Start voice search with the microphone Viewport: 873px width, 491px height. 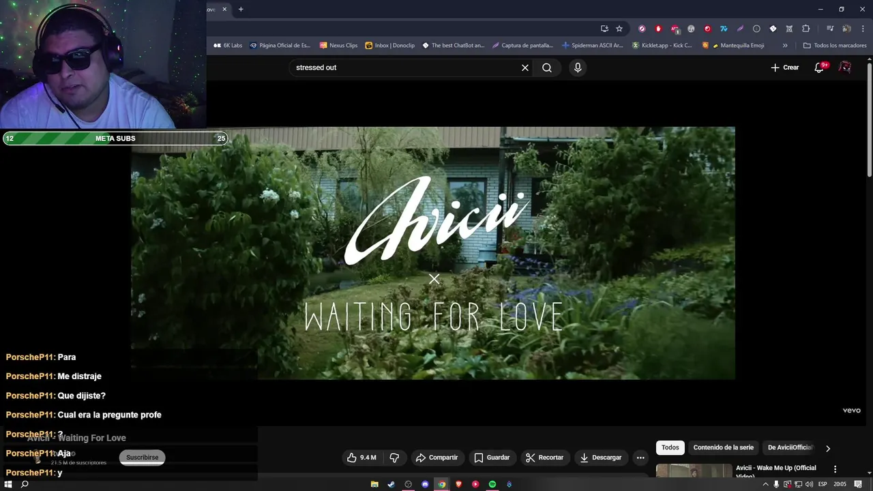coord(578,68)
